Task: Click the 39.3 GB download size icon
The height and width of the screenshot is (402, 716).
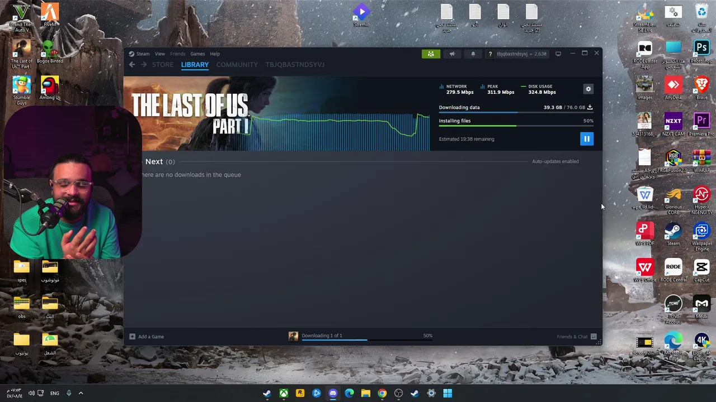Action: pyautogui.click(x=590, y=107)
